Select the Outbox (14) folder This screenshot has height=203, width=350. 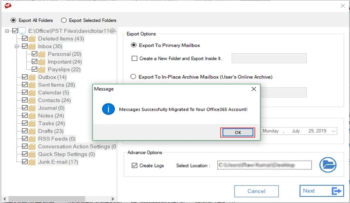click(52, 77)
